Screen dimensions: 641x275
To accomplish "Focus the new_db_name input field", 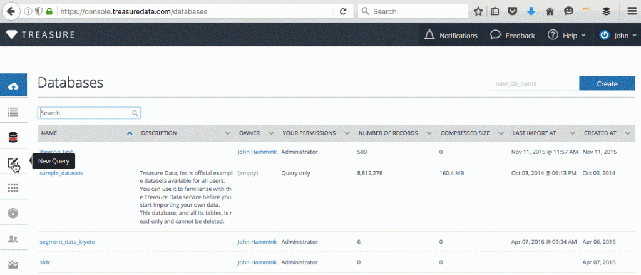I will pos(535,83).
